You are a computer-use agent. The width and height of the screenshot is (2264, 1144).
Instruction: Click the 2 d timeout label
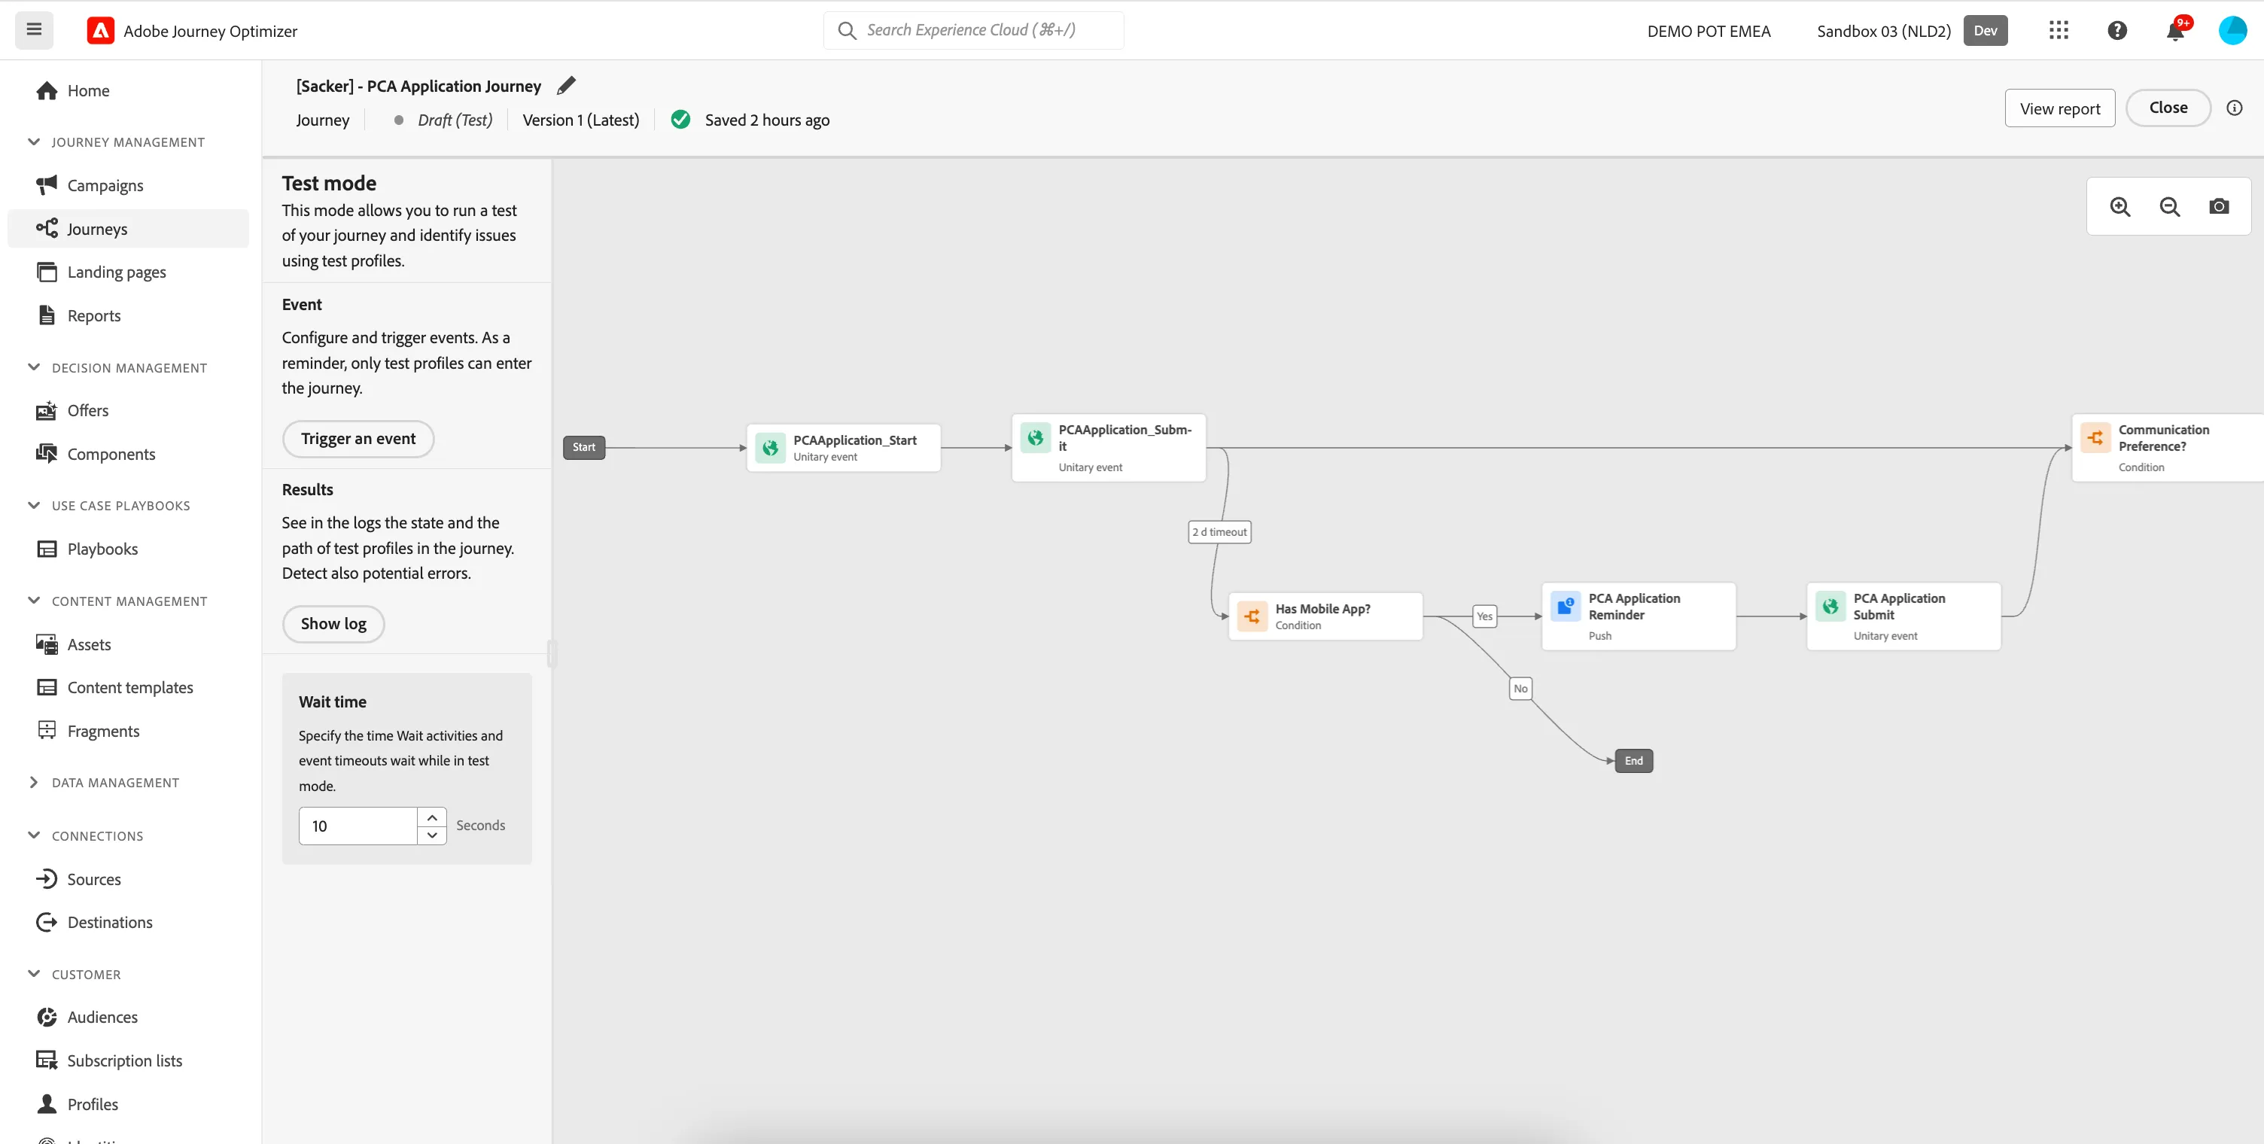(x=1220, y=531)
